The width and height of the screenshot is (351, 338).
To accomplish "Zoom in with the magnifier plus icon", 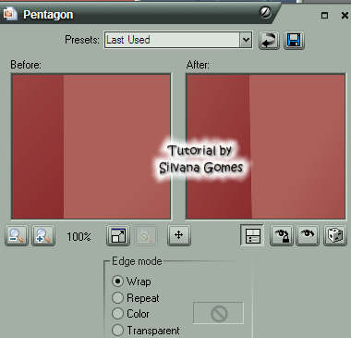I will pos(43,236).
